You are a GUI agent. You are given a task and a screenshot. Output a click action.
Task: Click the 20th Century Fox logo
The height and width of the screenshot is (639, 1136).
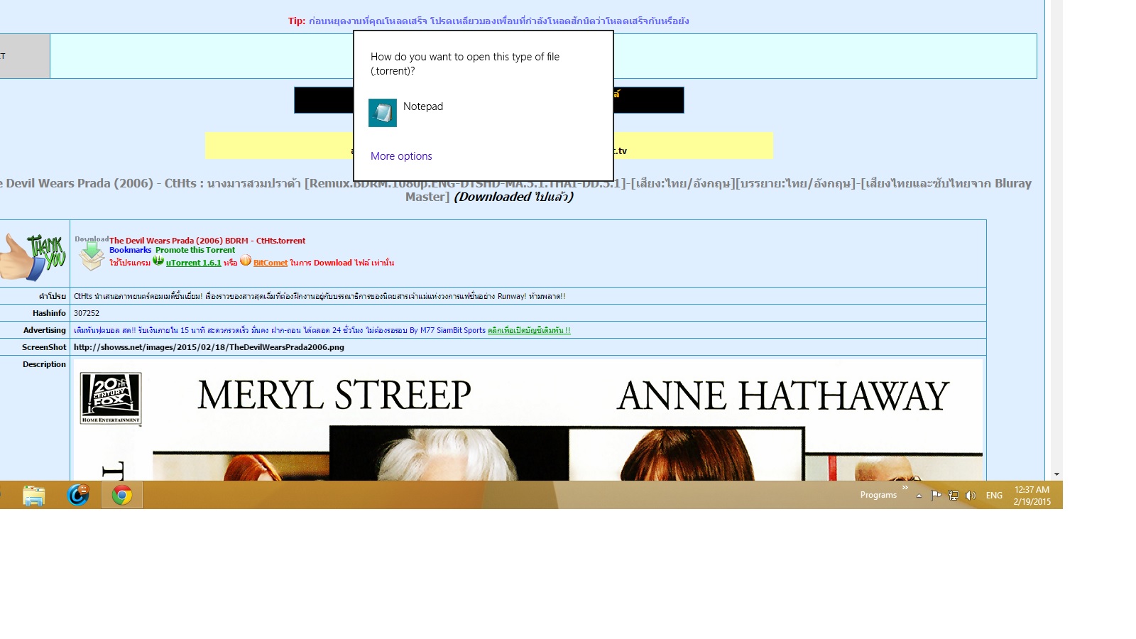click(111, 399)
